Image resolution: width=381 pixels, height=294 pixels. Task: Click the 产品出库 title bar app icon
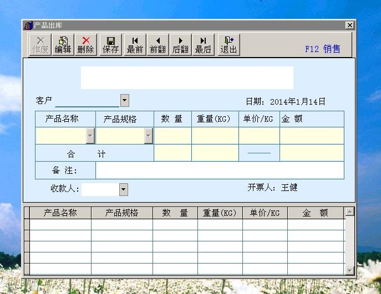[28, 25]
